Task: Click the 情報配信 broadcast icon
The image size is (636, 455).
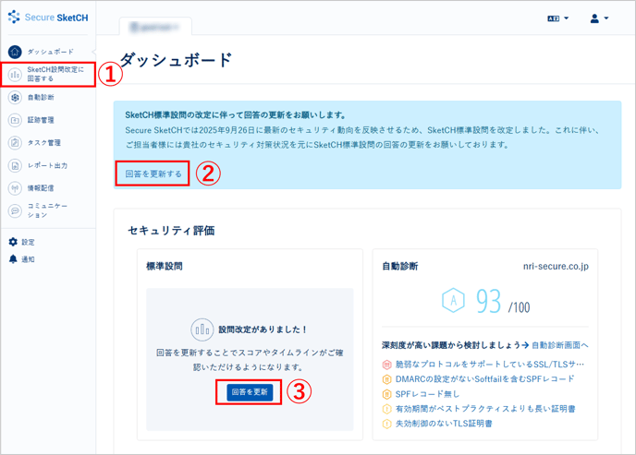Action: coord(15,188)
